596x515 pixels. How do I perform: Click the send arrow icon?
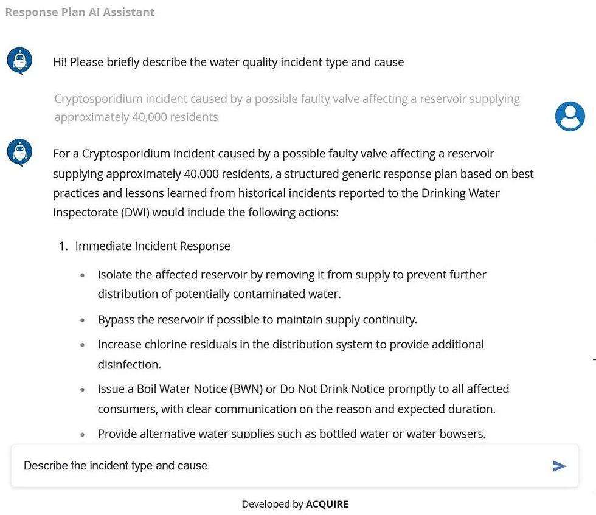click(x=558, y=466)
